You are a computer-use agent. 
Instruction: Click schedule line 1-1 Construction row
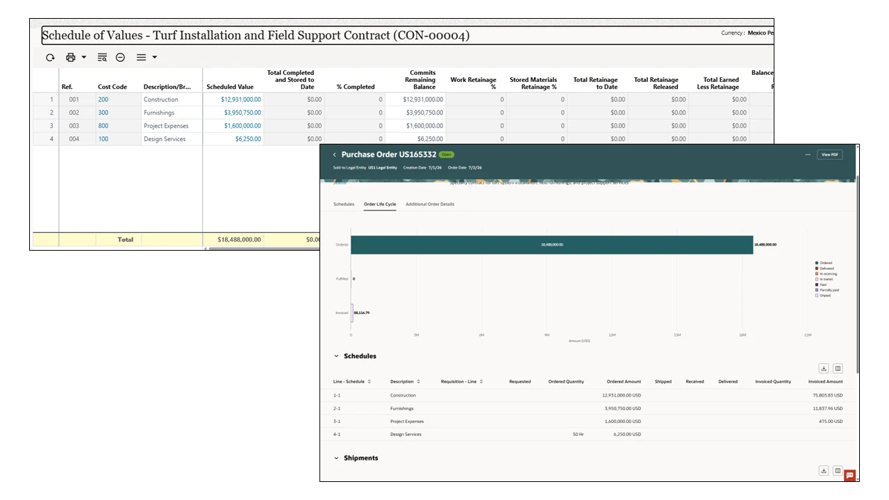(588, 395)
